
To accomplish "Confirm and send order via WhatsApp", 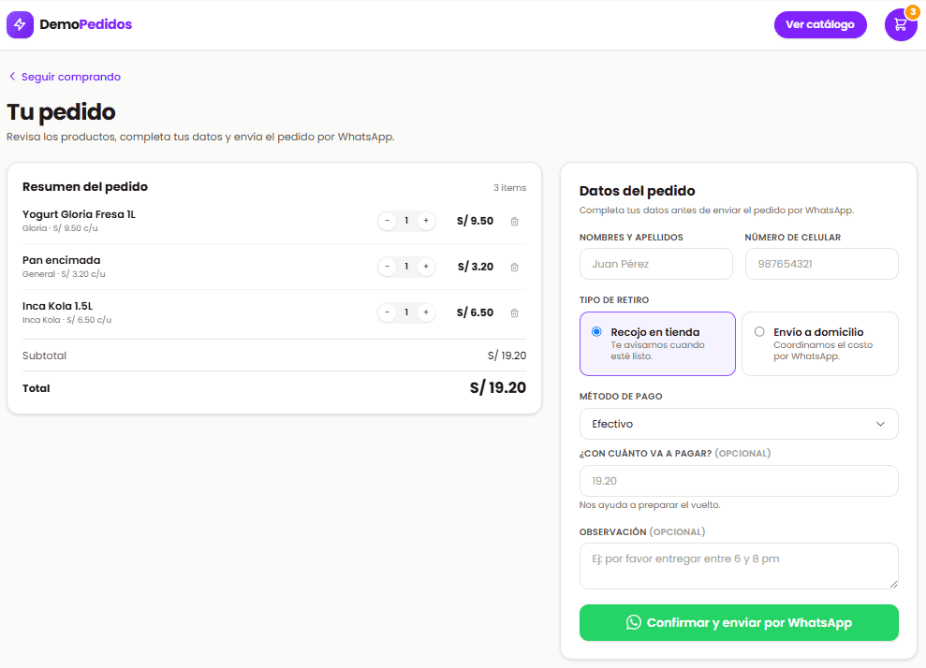I will 739,622.
